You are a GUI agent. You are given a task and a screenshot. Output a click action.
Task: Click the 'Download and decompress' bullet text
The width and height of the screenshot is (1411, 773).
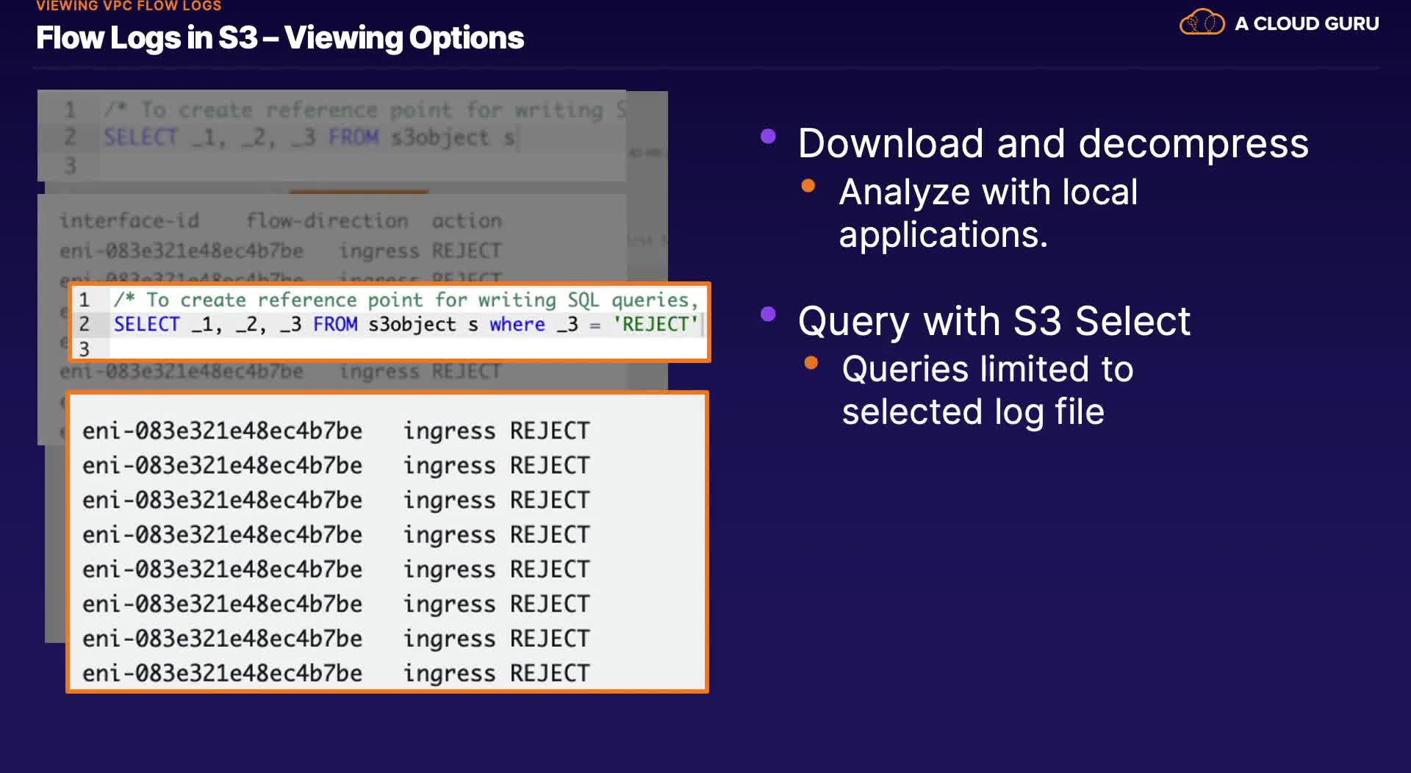pos(1053,143)
